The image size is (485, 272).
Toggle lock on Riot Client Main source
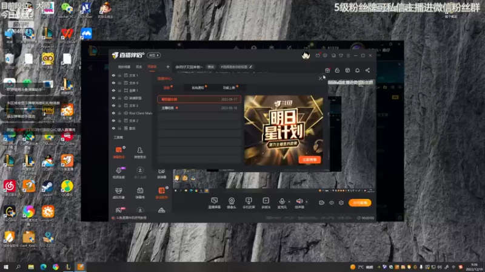point(119,113)
